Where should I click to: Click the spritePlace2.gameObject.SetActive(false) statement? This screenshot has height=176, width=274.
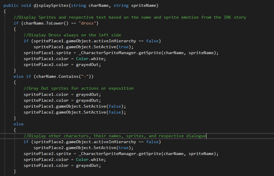75,112
